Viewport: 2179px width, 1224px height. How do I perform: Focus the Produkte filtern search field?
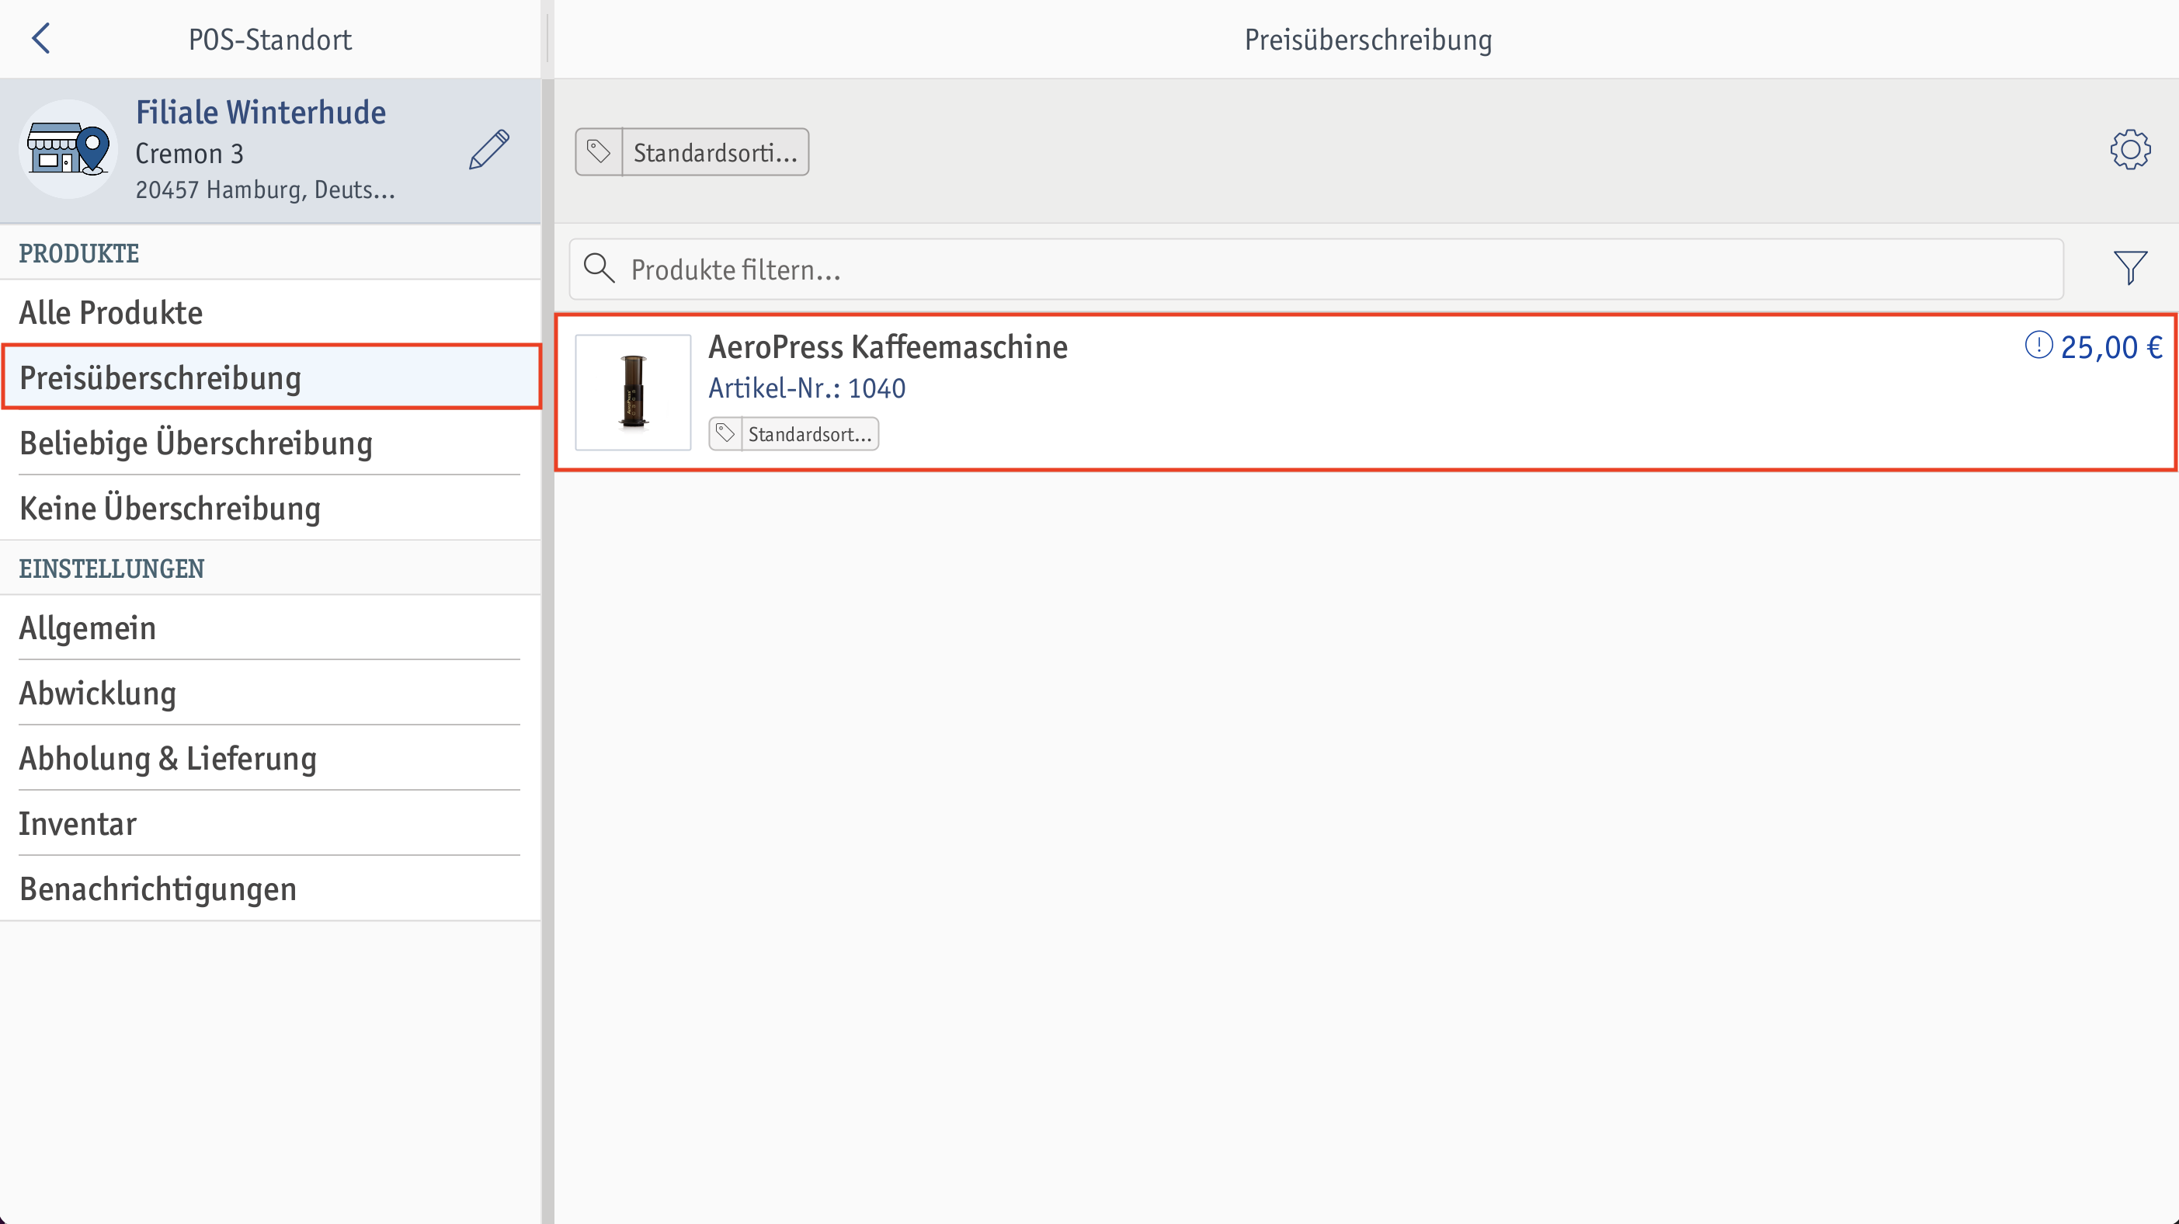1316,269
